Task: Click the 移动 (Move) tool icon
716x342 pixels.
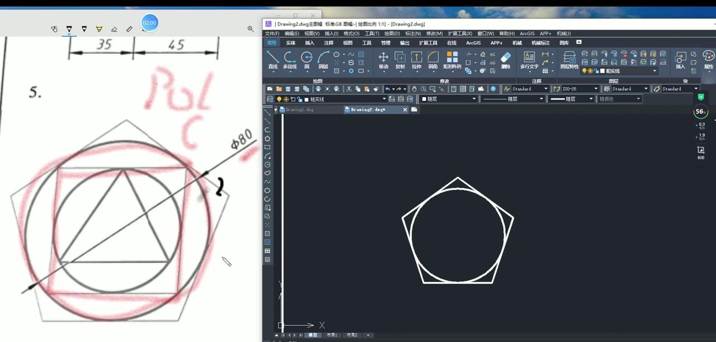Action: tap(383, 59)
